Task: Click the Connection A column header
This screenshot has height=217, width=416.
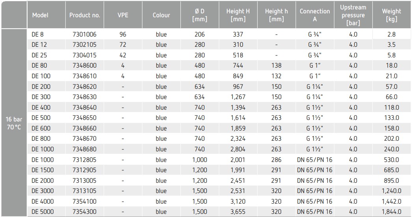Action: [315, 15]
